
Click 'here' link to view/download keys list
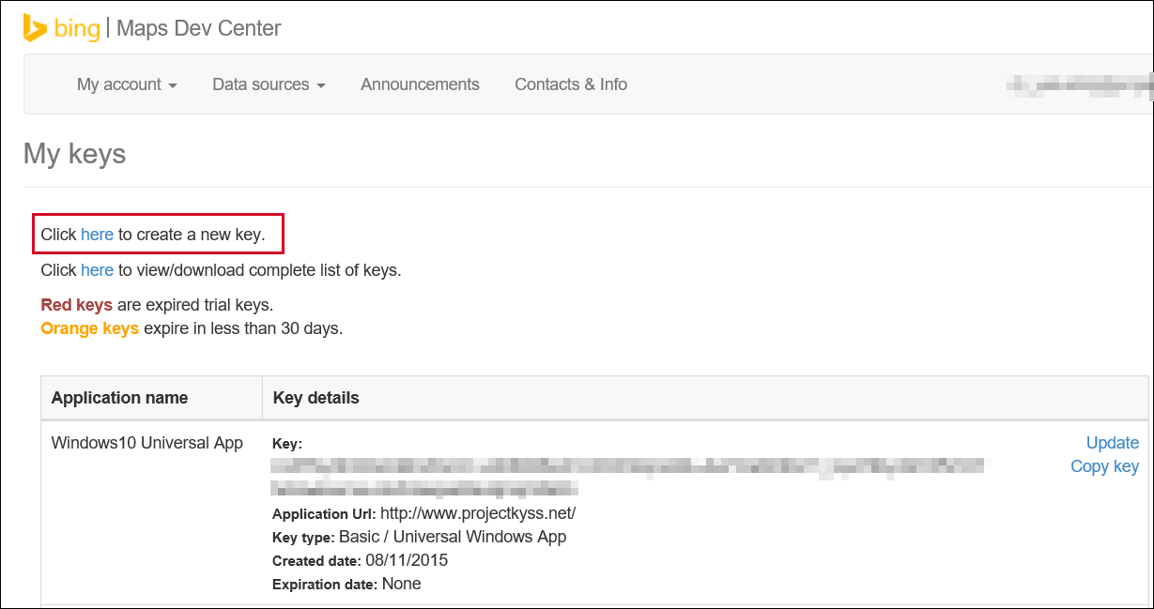point(97,270)
